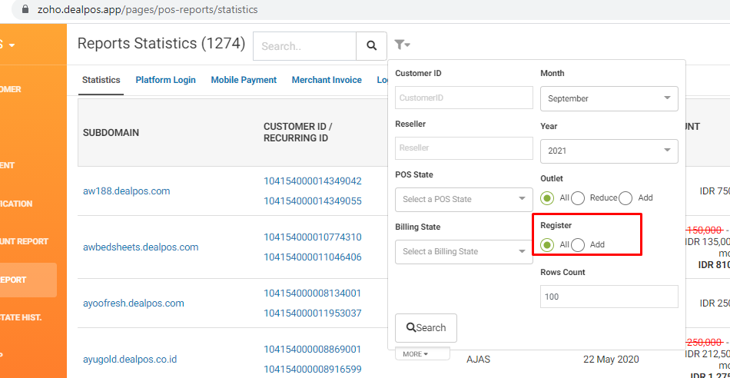Focus the Reseller text field

tap(463, 148)
